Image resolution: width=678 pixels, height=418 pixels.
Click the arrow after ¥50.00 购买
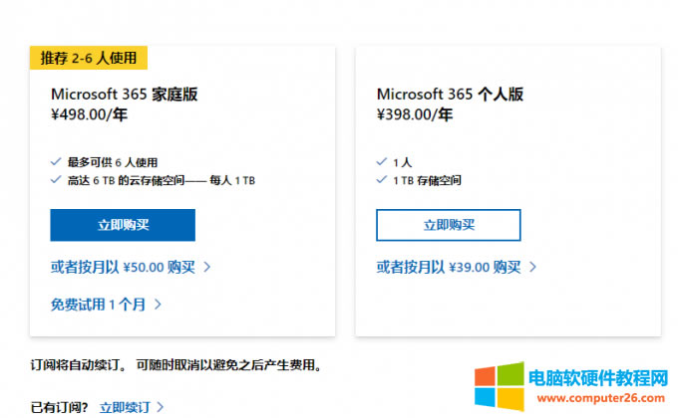207,267
